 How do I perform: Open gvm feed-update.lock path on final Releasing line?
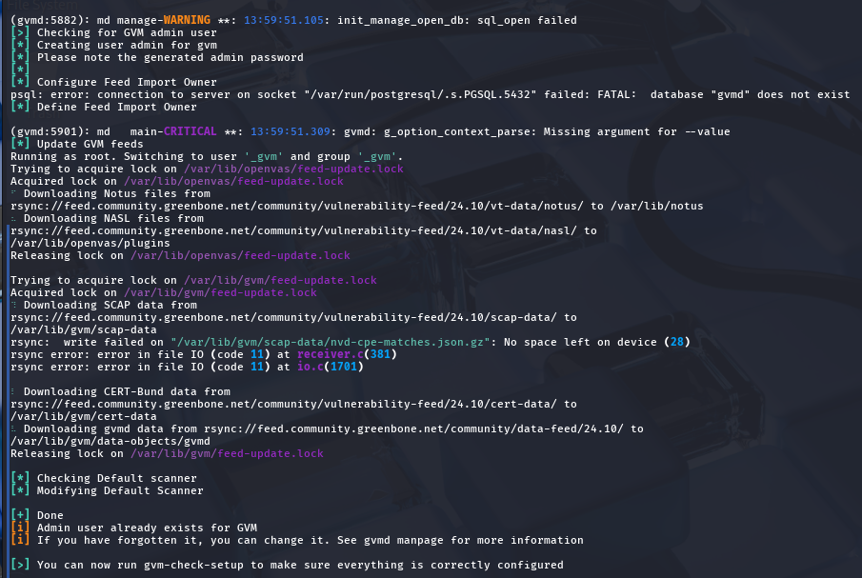pos(227,454)
